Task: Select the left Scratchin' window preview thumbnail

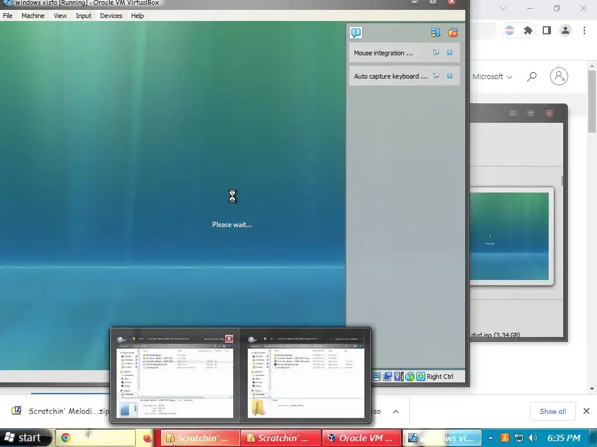Action: (x=174, y=376)
